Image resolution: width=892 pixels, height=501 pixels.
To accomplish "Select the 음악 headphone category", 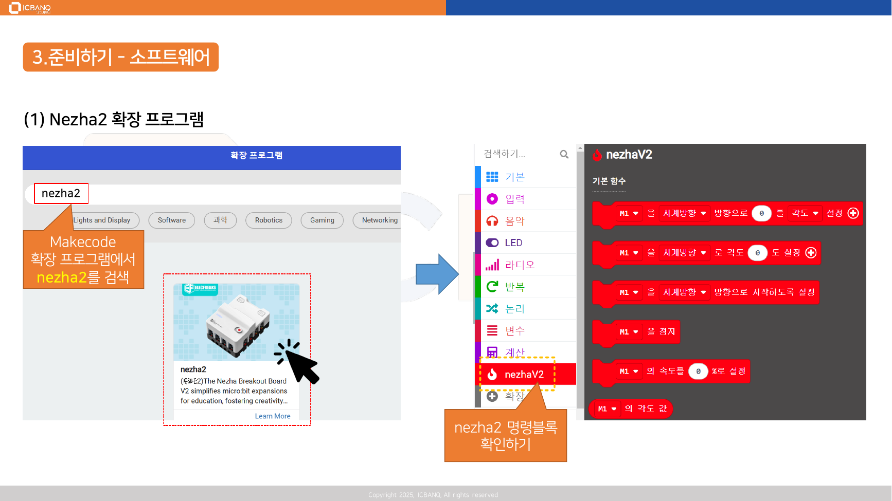I will pos(526,221).
